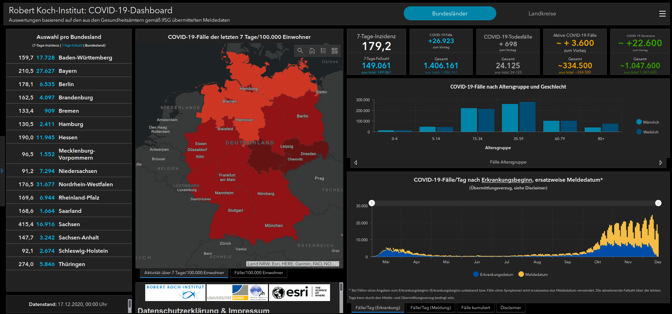Open the basemap gallery grid icon

pyautogui.click(x=335, y=51)
